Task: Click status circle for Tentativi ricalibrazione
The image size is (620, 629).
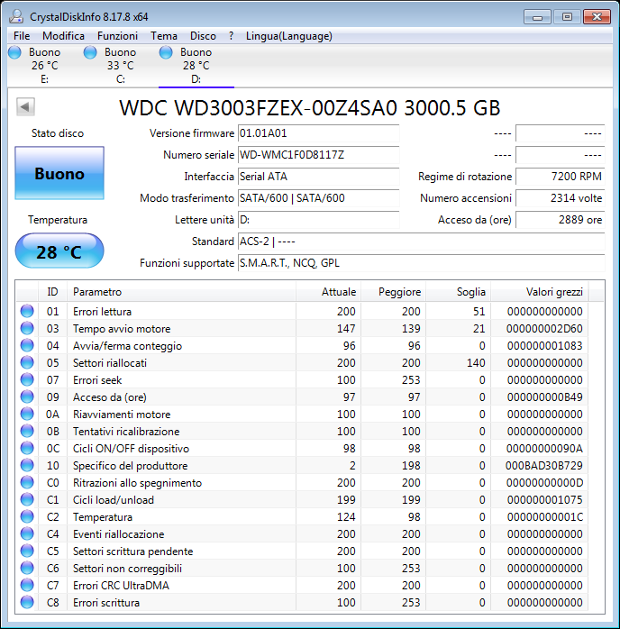Action: tap(27, 432)
